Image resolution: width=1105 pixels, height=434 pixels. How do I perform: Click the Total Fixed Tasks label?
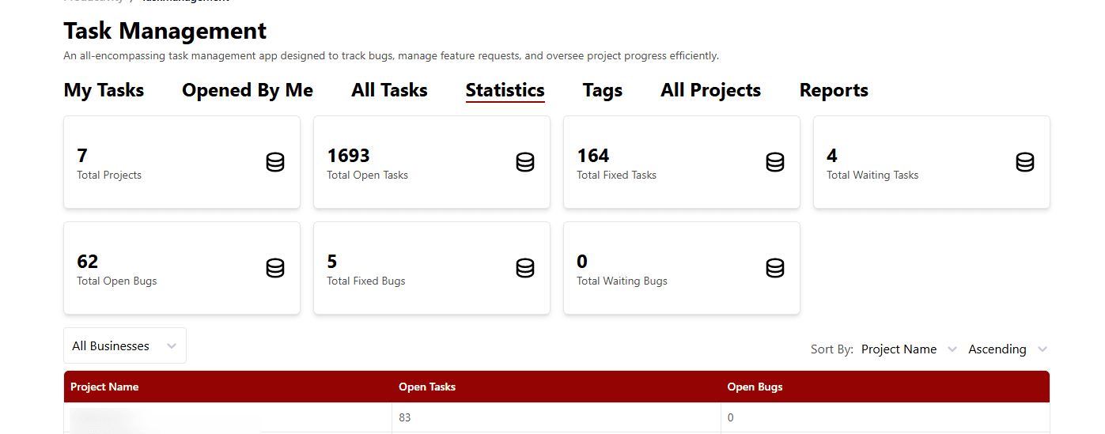tap(617, 175)
